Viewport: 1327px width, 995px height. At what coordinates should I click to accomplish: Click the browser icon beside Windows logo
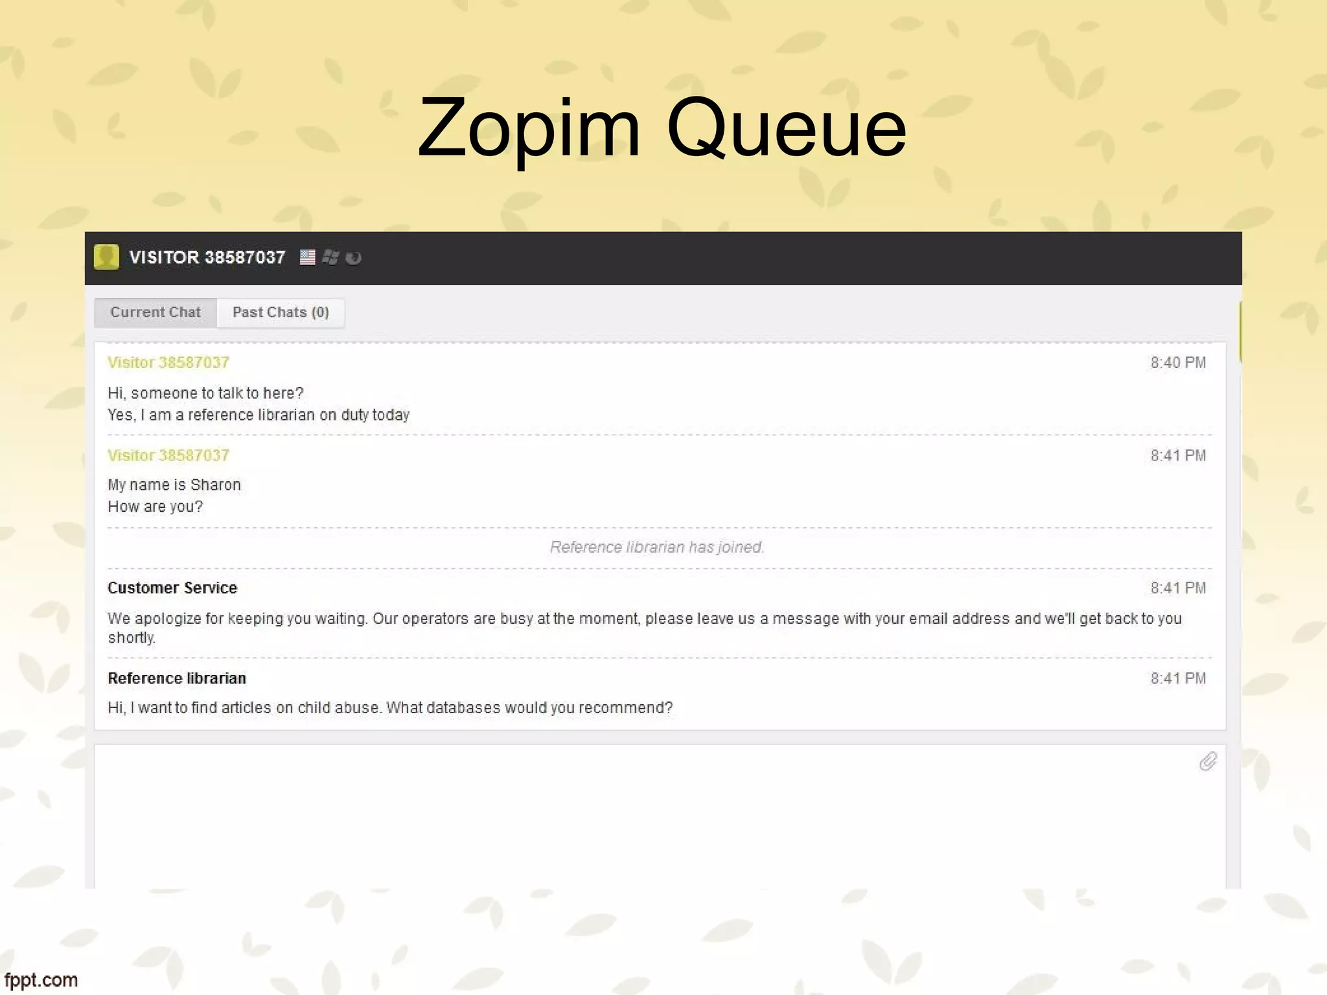pos(353,258)
